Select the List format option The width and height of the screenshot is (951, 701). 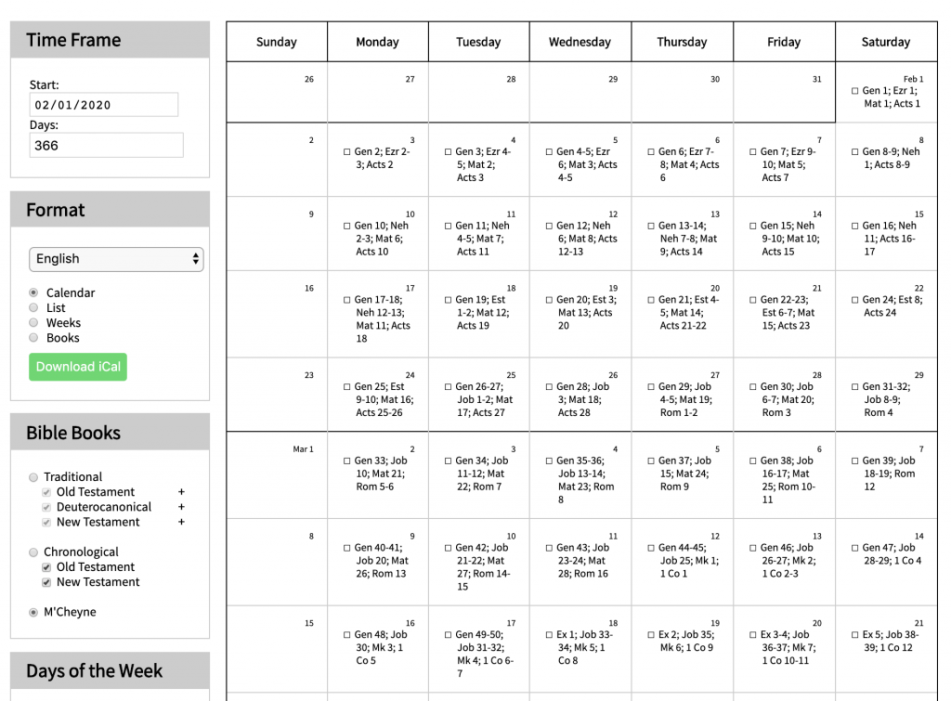[x=33, y=307]
